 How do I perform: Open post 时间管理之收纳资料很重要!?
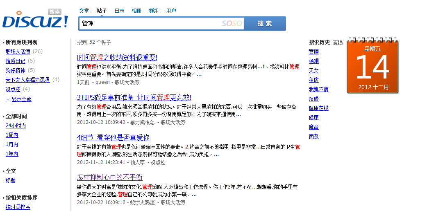click(x=117, y=58)
